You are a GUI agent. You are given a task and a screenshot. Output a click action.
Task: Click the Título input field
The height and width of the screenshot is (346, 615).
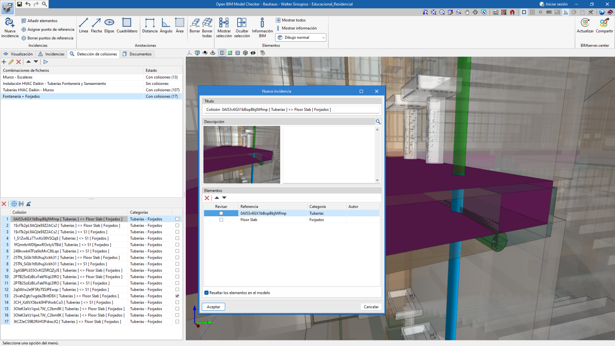coord(291,110)
